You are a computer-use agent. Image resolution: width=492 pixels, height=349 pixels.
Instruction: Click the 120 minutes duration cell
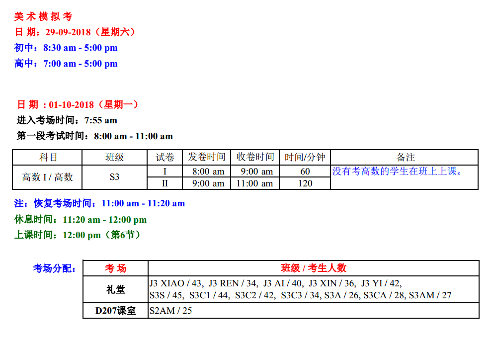[305, 183]
